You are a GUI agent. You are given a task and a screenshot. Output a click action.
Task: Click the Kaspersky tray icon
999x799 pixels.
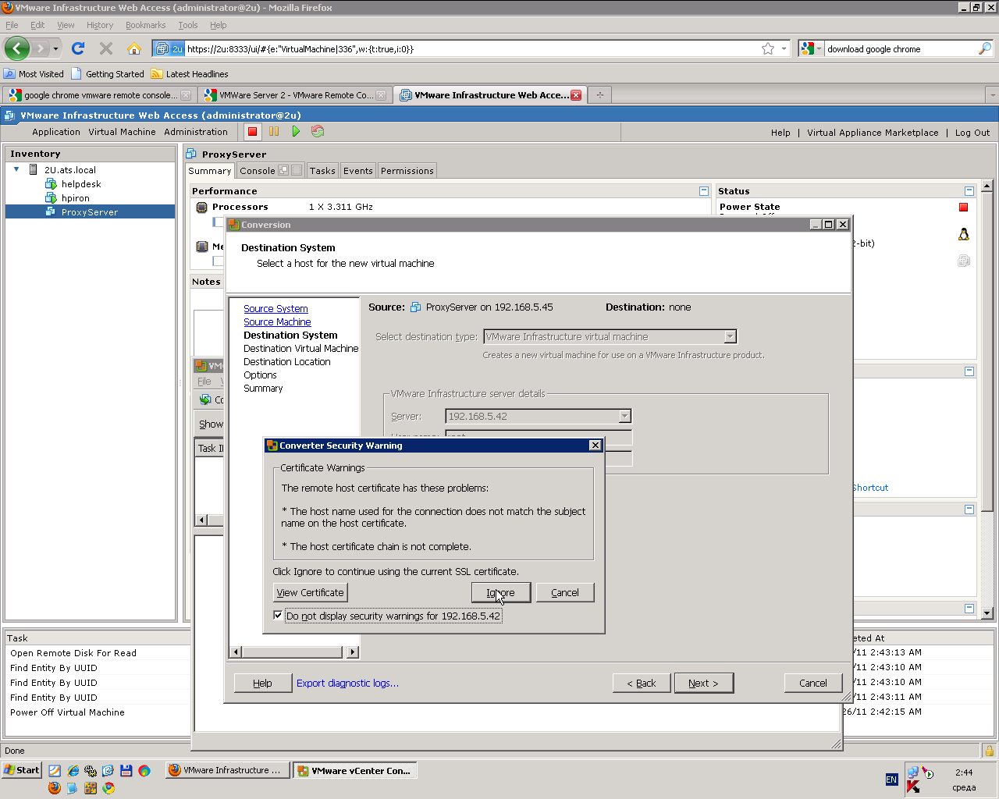pos(912,787)
